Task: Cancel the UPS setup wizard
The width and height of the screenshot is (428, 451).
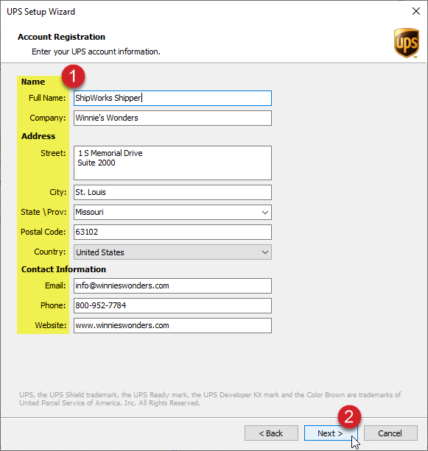Action: pos(390,433)
